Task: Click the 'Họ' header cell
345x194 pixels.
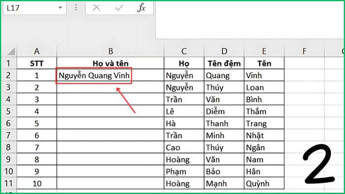Action: pyautogui.click(x=184, y=64)
